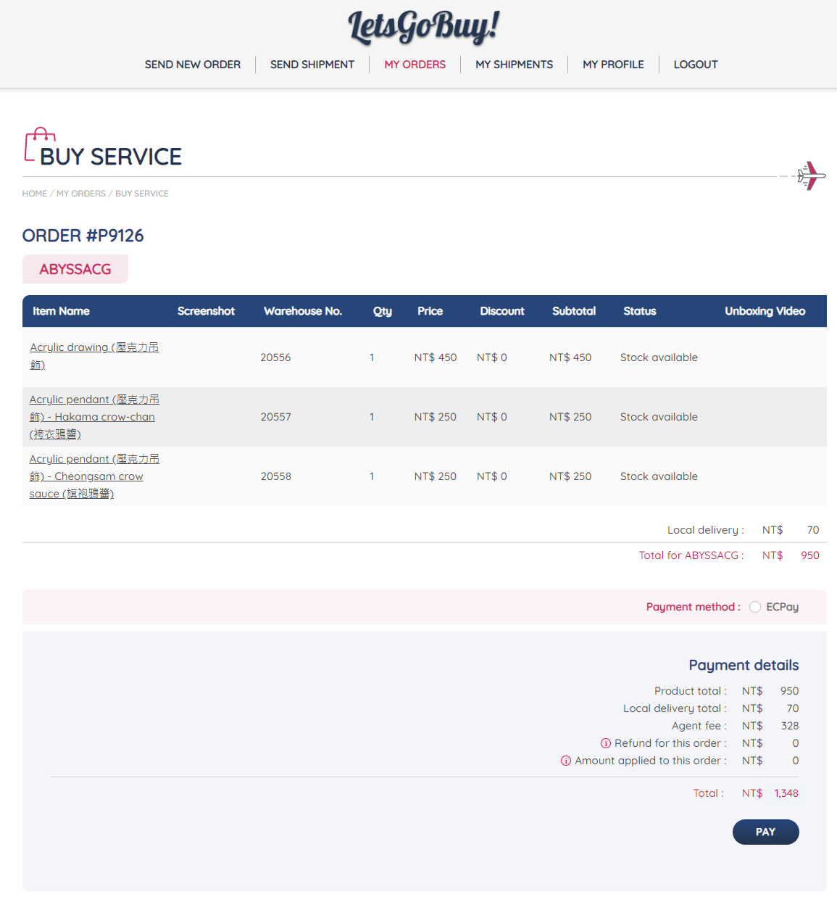The image size is (837, 902).
Task: Go to Send Shipment page
Action: (312, 65)
